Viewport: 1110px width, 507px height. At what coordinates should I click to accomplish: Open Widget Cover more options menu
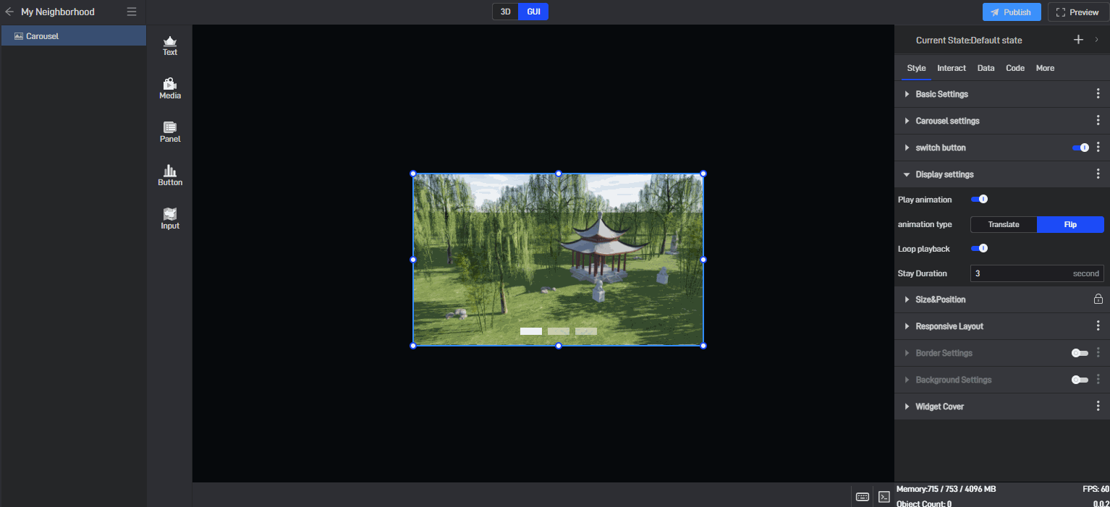[1098, 406]
